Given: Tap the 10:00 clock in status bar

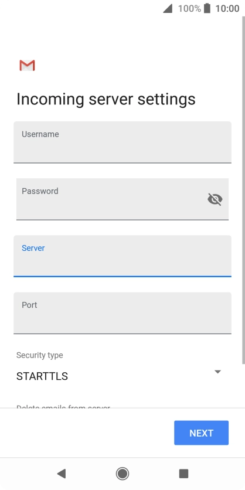Looking at the screenshot, I should click(x=227, y=8).
